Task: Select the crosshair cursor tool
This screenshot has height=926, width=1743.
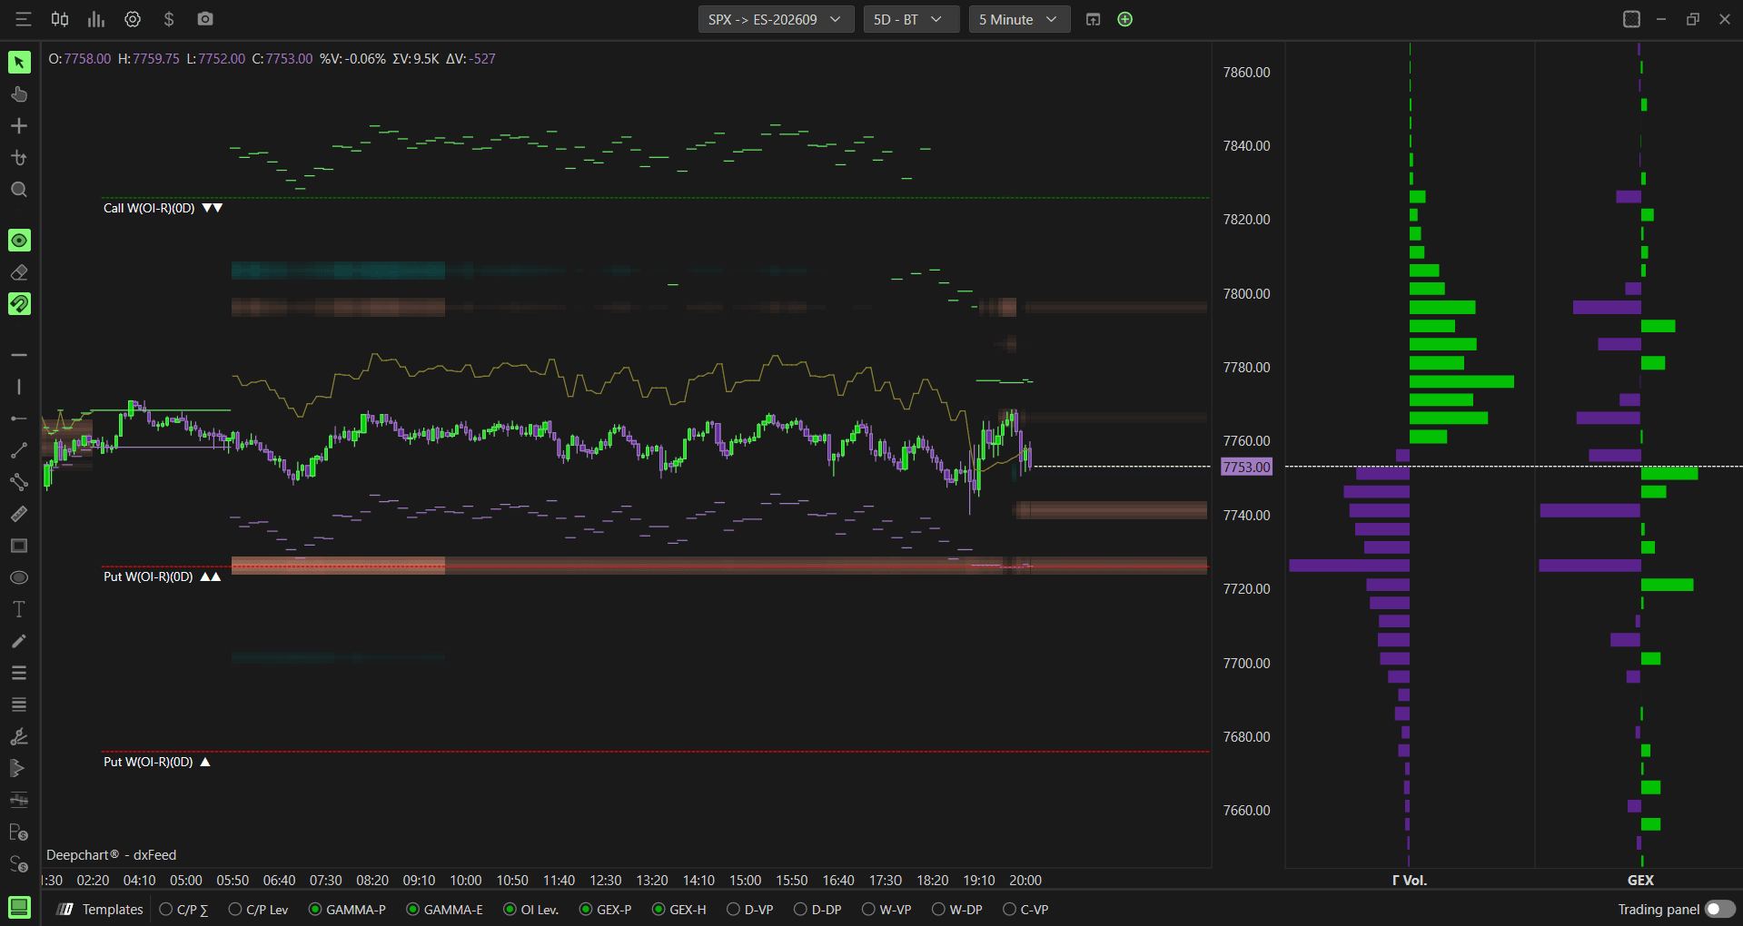Action: click(19, 126)
